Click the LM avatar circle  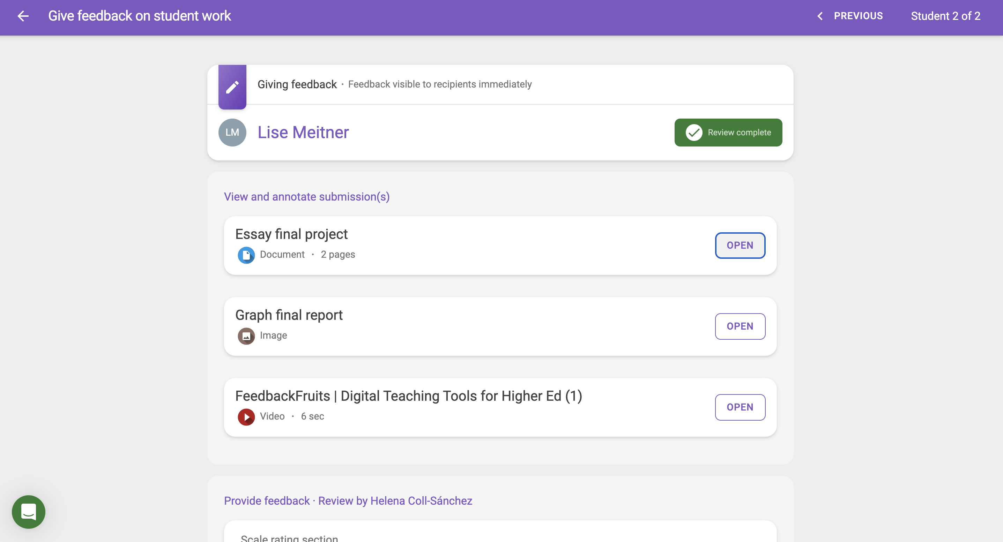click(x=232, y=132)
